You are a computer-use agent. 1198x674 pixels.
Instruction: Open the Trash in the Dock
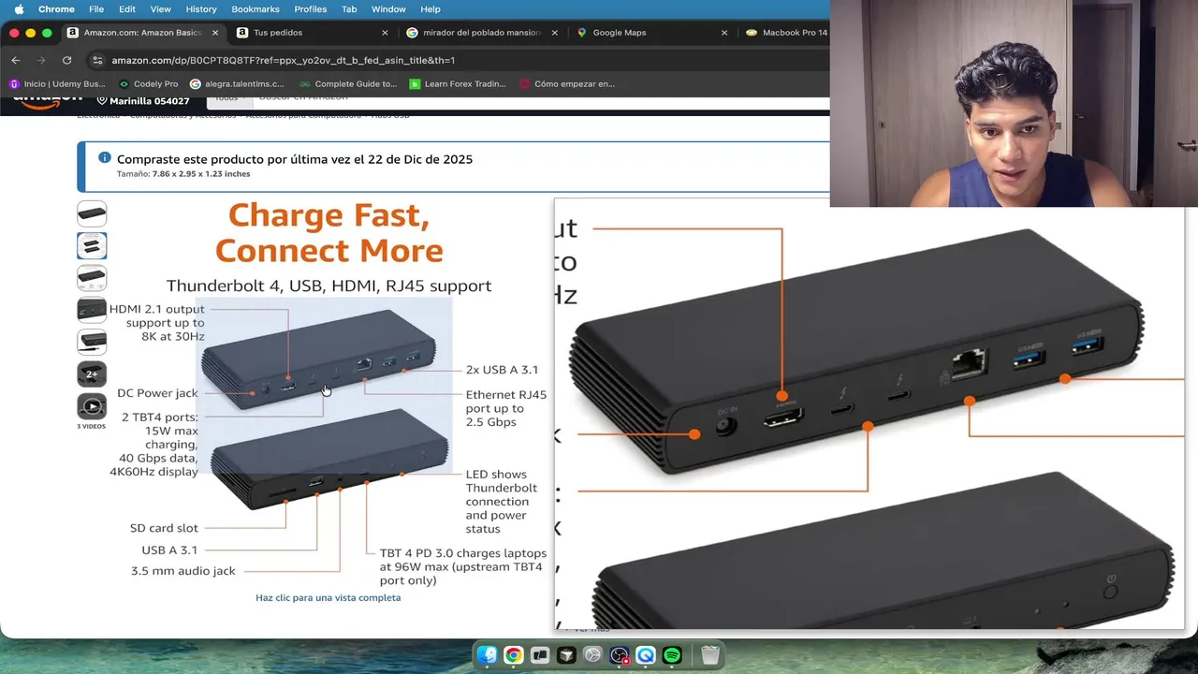coord(710,655)
